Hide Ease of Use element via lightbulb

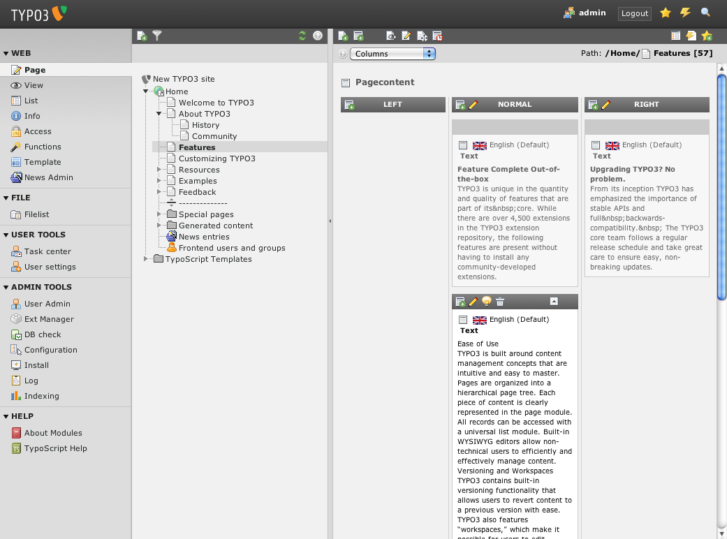coord(487,302)
